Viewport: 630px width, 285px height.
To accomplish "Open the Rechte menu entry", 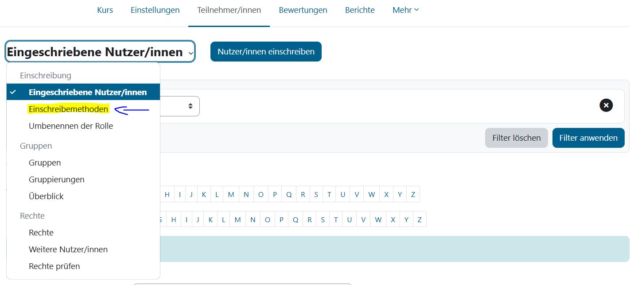I will click(41, 233).
